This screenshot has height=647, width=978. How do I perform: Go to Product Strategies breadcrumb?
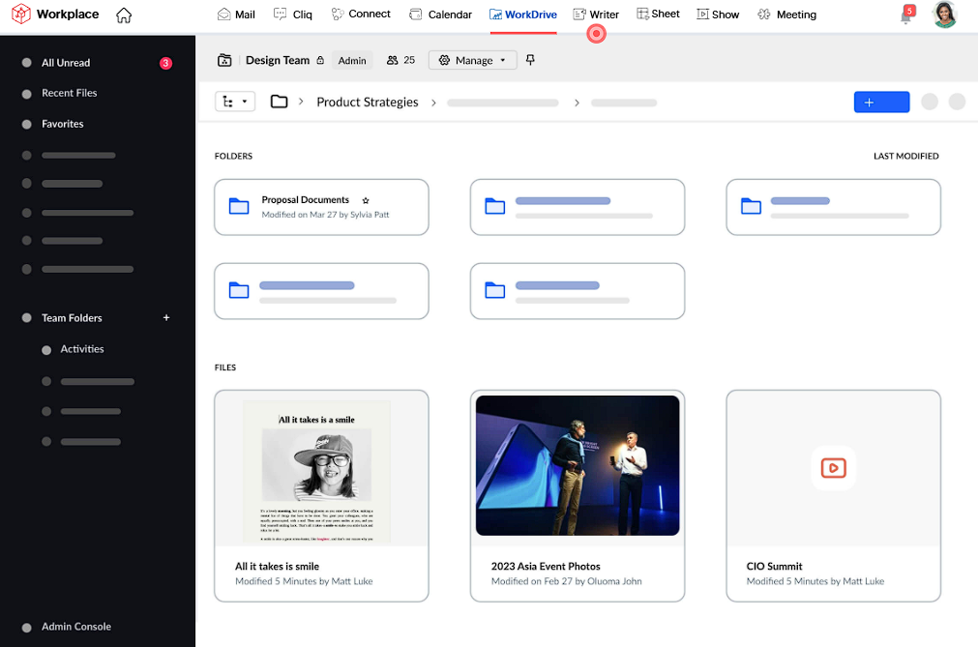point(367,103)
